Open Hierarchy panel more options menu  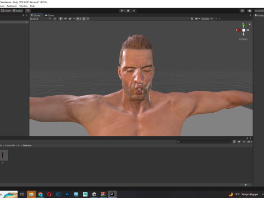click(26, 15)
